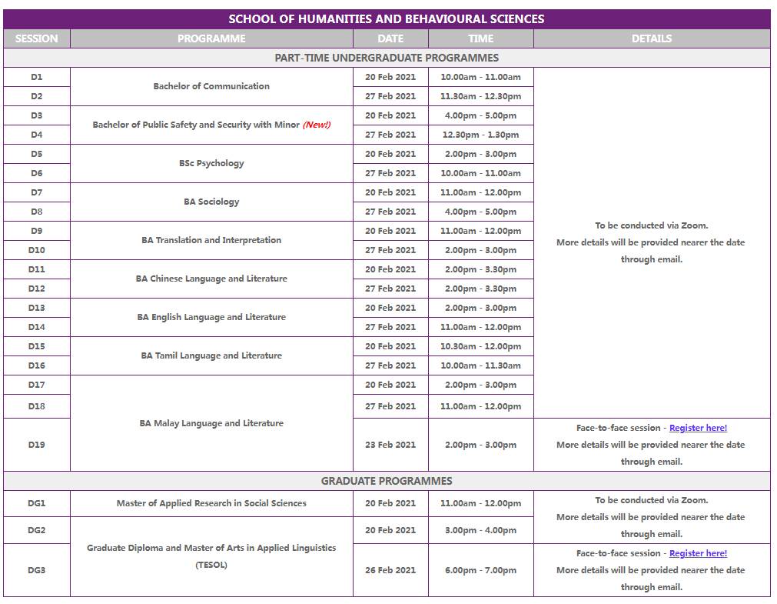The image size is (777, 604).
Task: Click the PROGRAMME column header
Action: coord(211,38)
